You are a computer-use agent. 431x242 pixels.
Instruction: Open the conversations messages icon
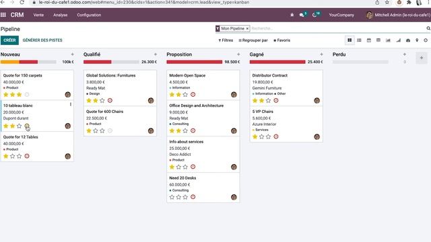302,15
